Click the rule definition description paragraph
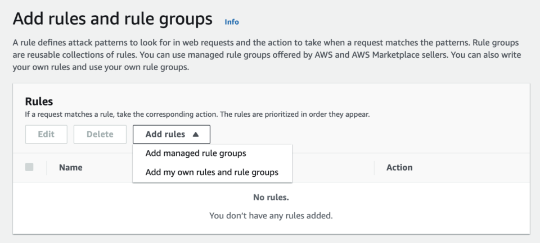 (267, 55)
